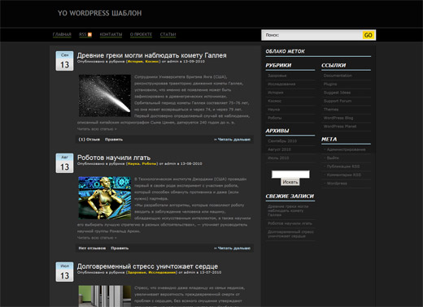Screen dimensions: 423x307
Task: Open the ГЛАВНАЯ menu item
Action: click(62, 34)
